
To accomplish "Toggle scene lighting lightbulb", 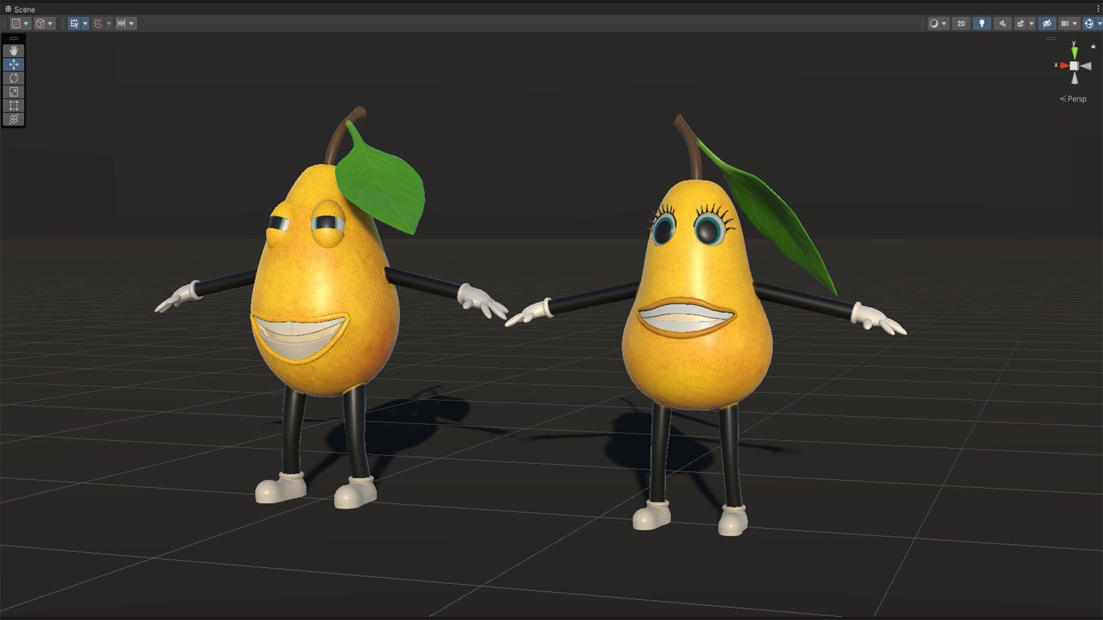I will (x=982, y=24).
